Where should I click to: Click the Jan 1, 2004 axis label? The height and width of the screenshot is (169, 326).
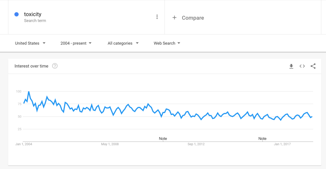pos(24,144)
